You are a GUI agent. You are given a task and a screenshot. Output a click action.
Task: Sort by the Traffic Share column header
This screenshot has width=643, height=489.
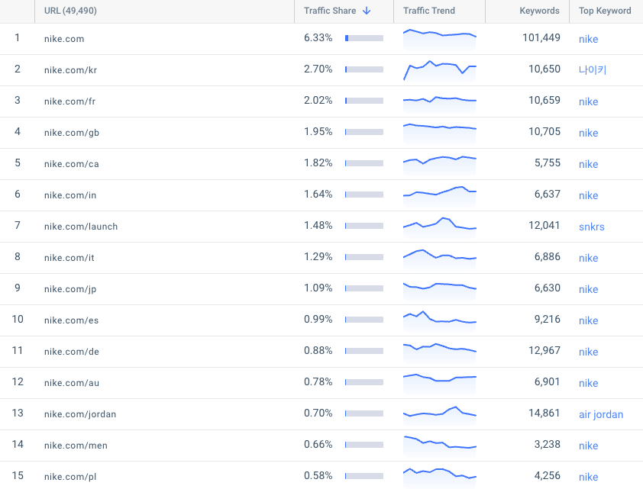click(x=330, y=11)
